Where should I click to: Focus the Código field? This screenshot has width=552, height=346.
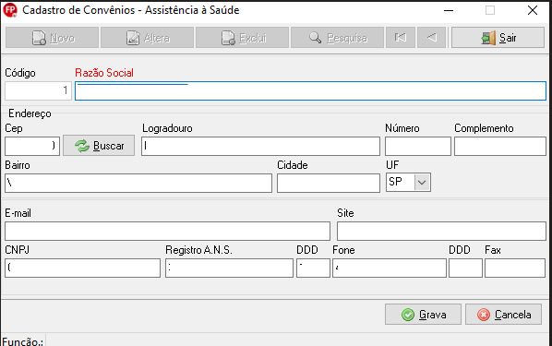(38, 90)
